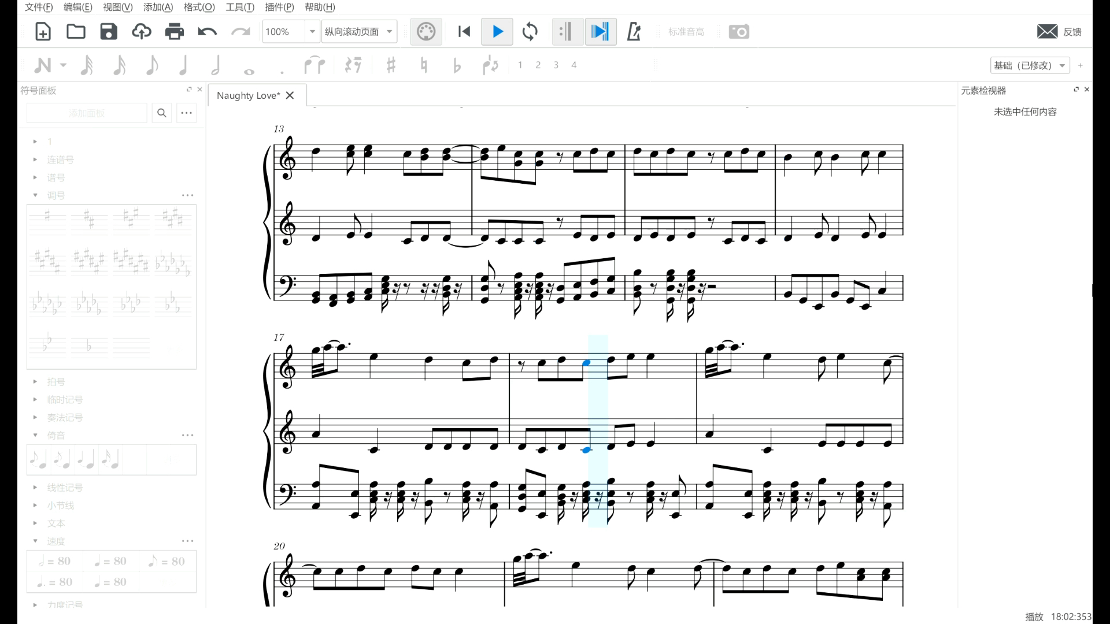This screenshot has width=1110, height=624.
Task: Add new workspace with plus button
Action: click(1080, 65)
